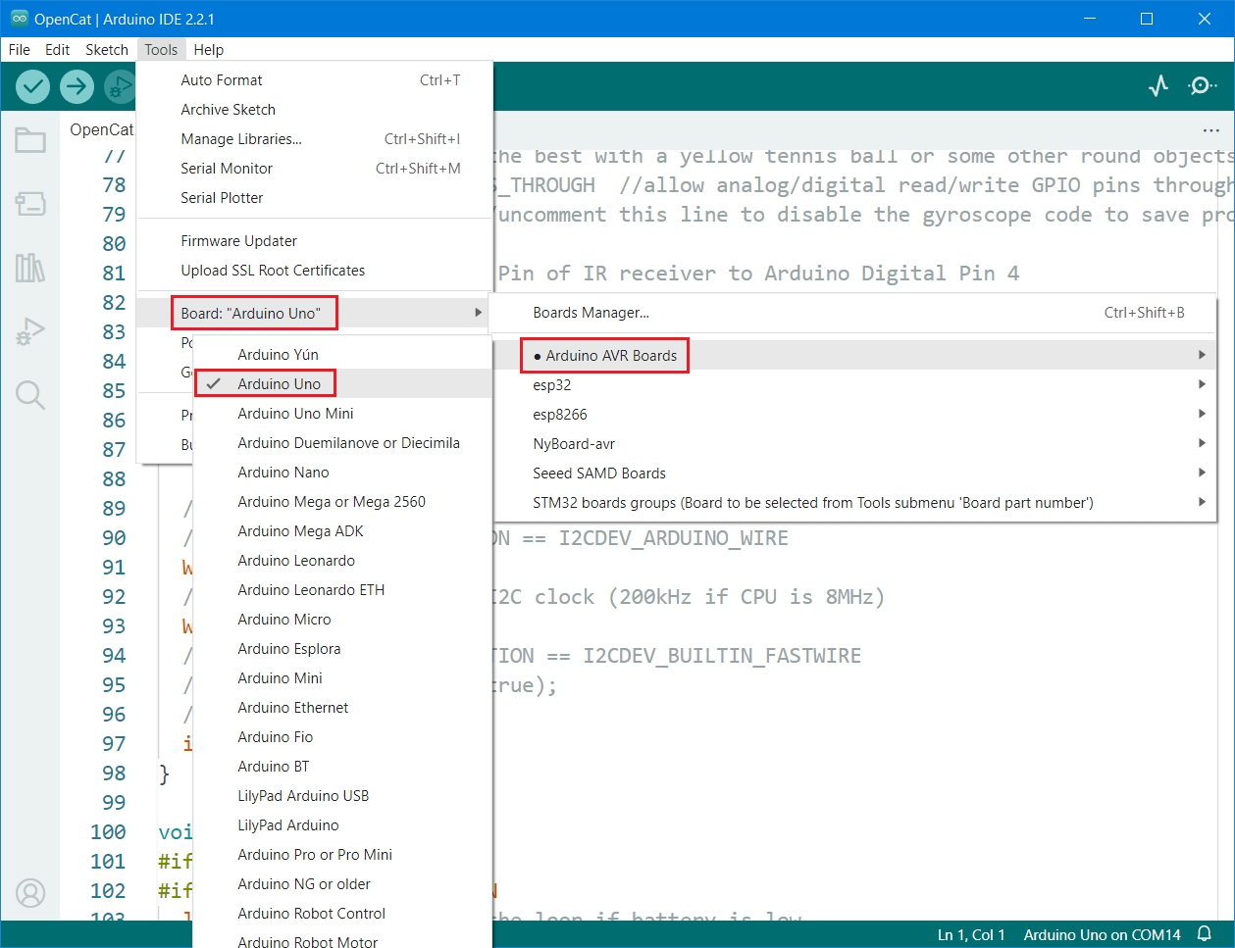Select the checked Arduino Uno board
This screenshot has width=1235, height=948.
click(x=279, y=384)
